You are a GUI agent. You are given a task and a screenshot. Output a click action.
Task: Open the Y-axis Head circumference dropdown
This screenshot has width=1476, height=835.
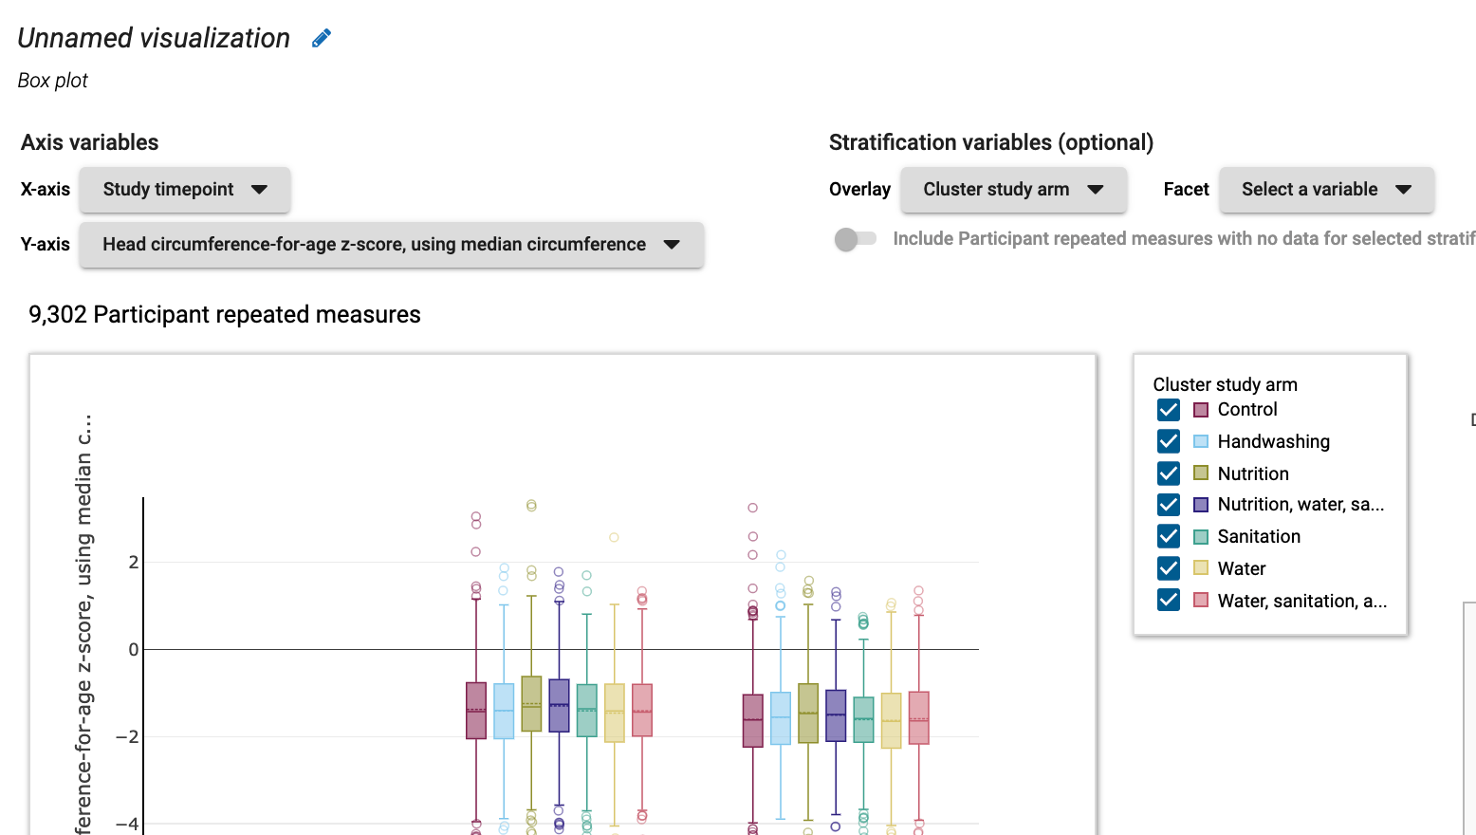(x=392, y=245)
